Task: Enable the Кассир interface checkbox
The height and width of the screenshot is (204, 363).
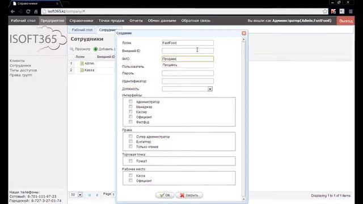Action: (130, 112)
